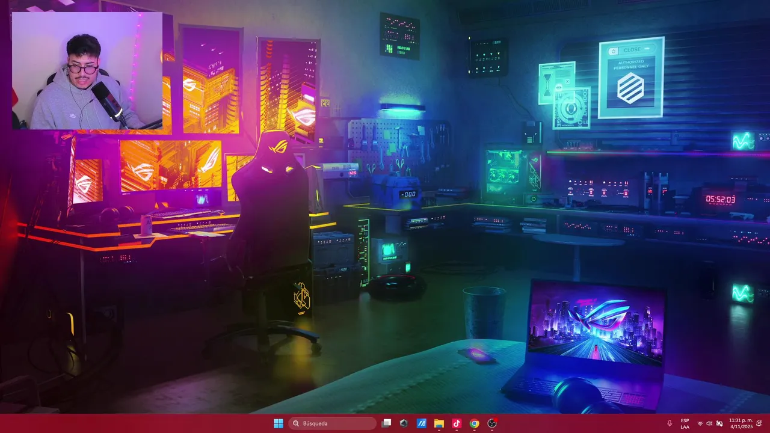Open the blue slanted-stripes app on taskbar
The width and height of the screenshot is (770, 433).
(x=422, y=423)
